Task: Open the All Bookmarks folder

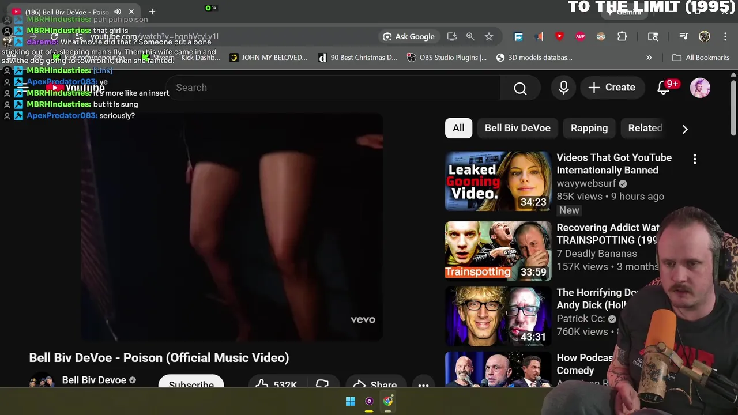Action: coord(701,58)
